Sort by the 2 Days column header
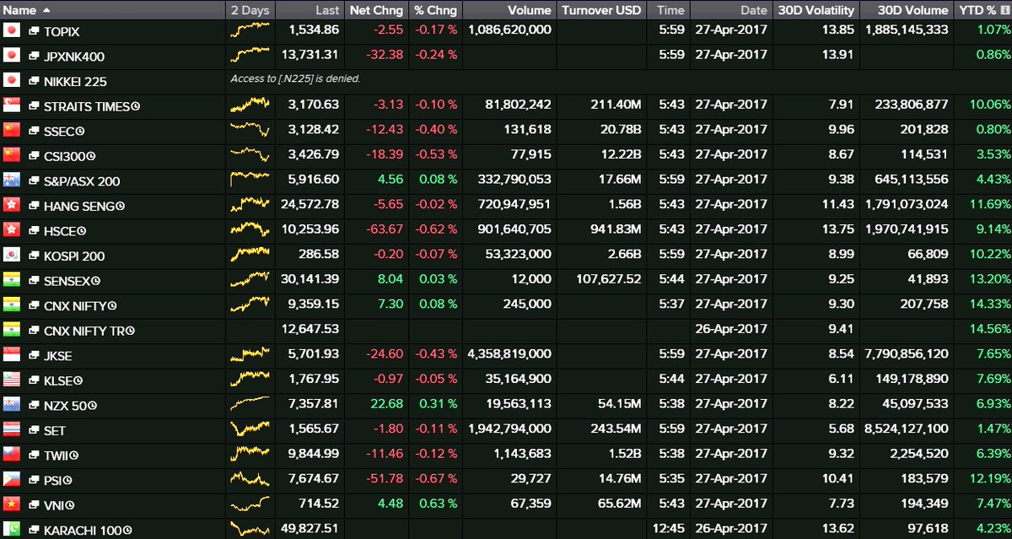 tap(250, 10)
